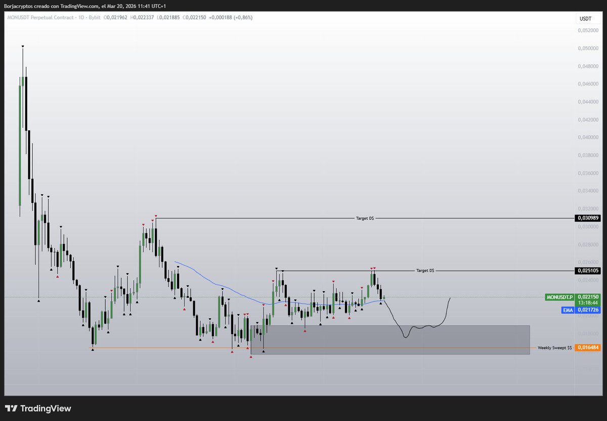
Task: Click the change value +0,000188 (+0,86%)
Action: [231, 17]
